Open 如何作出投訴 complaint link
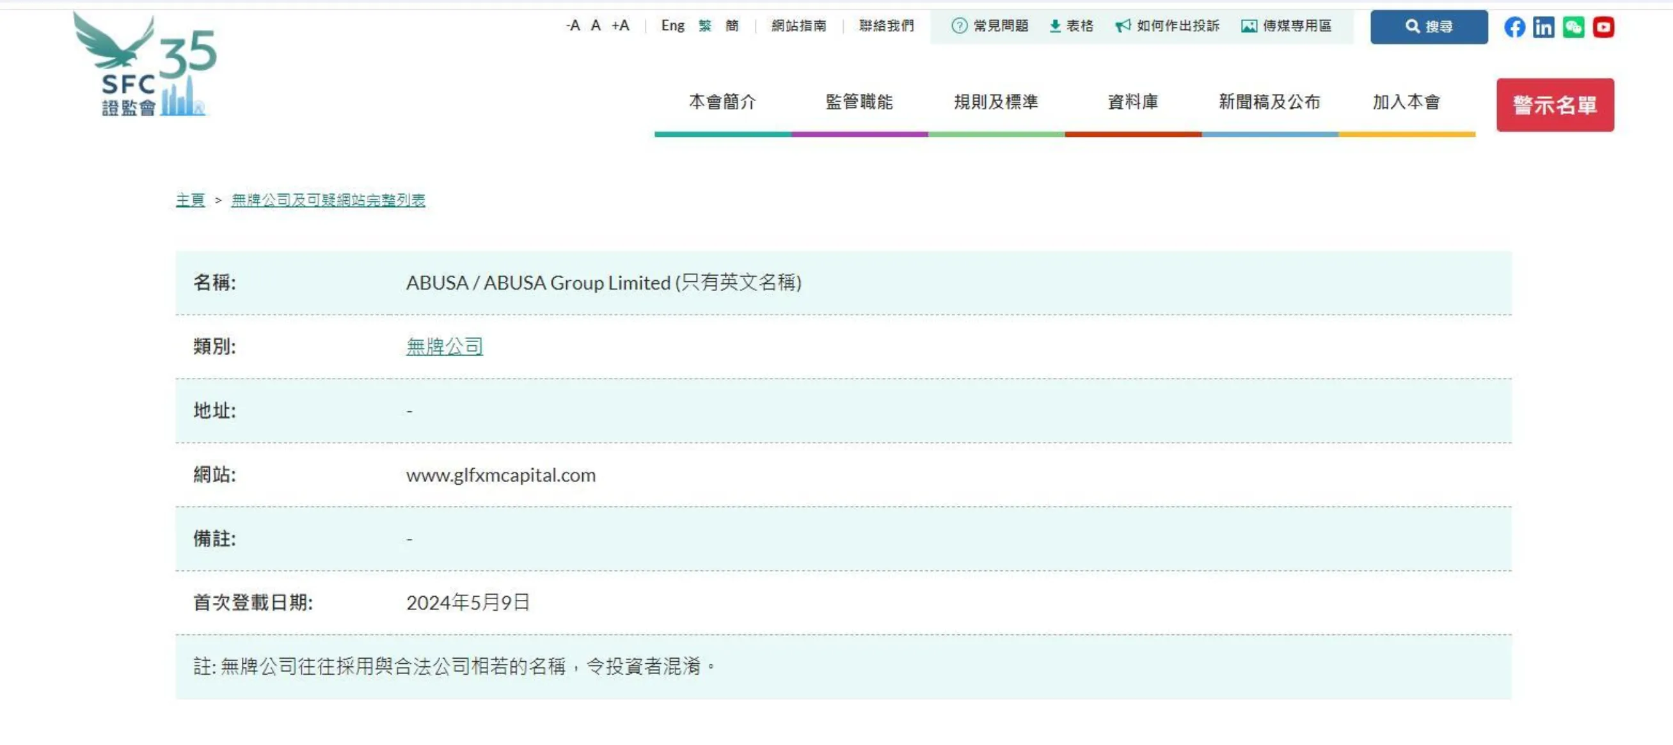This screenshot has width=1673, height=745. click(1167, 26)
